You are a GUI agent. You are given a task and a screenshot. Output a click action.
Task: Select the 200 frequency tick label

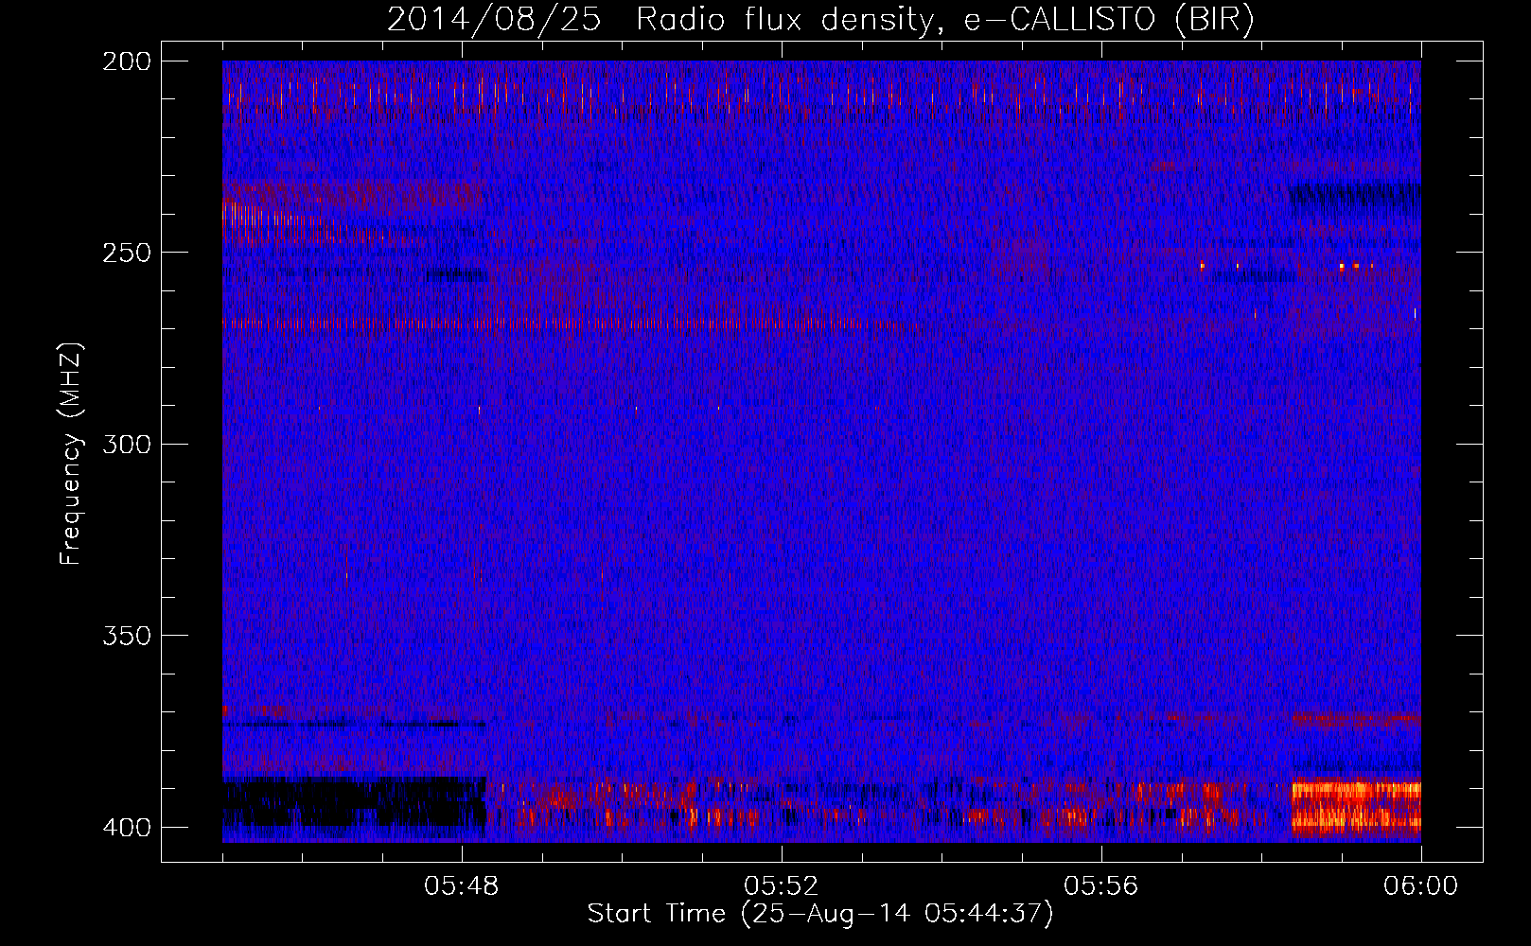click(126, 61)
